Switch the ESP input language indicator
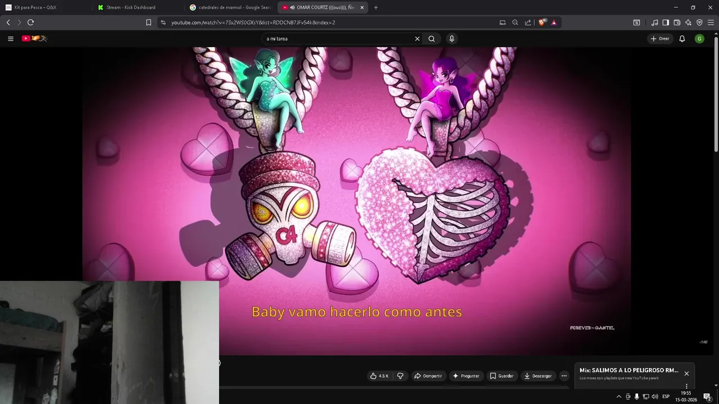Image resolution: width=719 pixels, height=404 pixels. 666,397
